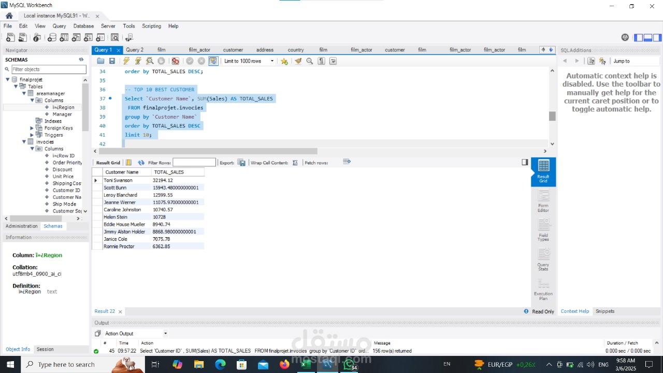Open the Snippets tab
This screenshot has width=663, height=373.
tap(604, 311)
